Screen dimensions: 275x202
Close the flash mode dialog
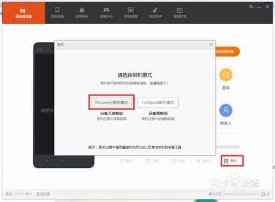211,45
